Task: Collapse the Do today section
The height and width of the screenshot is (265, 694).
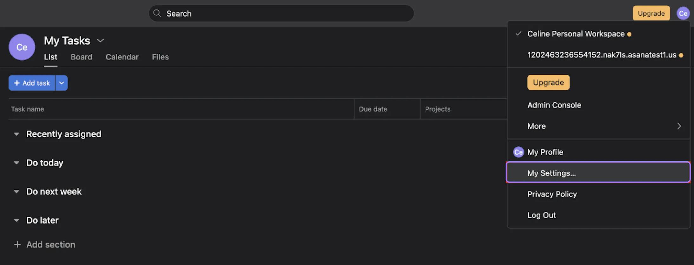Action: (16, 163)
